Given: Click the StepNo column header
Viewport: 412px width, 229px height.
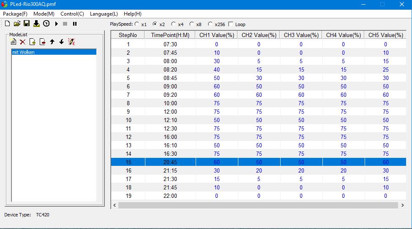Looking at the screenshot, I should pyautogui.click(x=128, y=35).
